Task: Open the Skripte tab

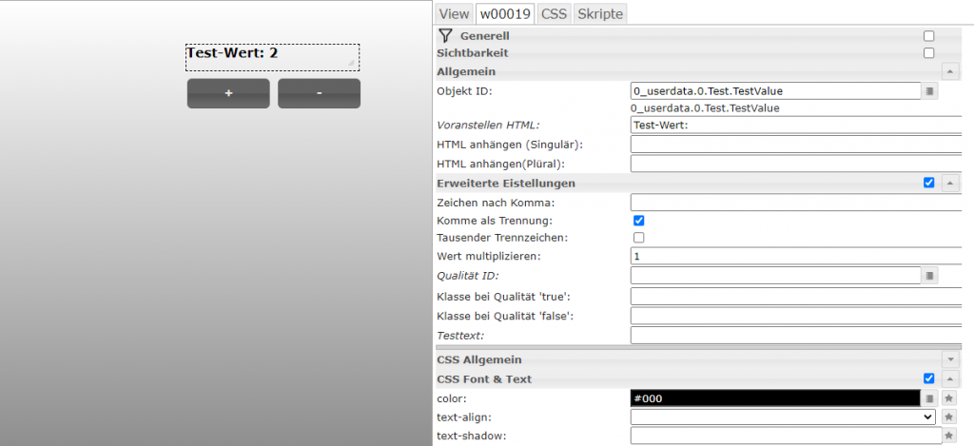Action: [599, 13]
